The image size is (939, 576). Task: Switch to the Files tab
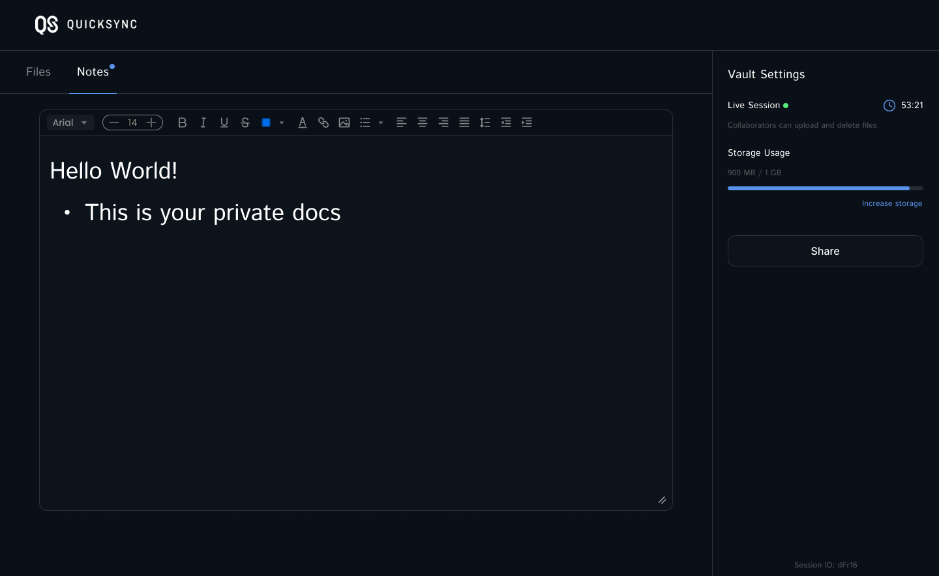(x=38, y=72)
